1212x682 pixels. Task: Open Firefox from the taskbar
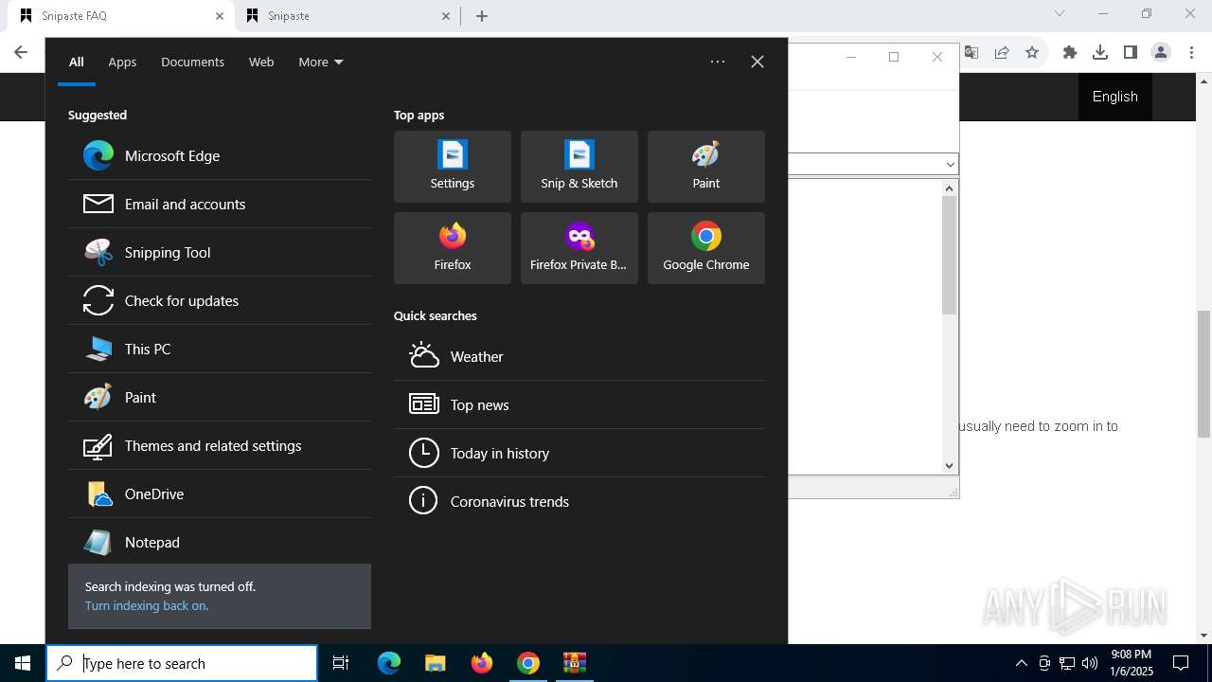(x=482, y=663)
